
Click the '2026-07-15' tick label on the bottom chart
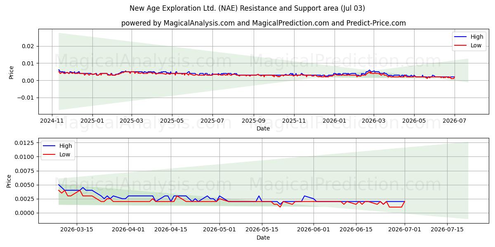coord(447,230)
